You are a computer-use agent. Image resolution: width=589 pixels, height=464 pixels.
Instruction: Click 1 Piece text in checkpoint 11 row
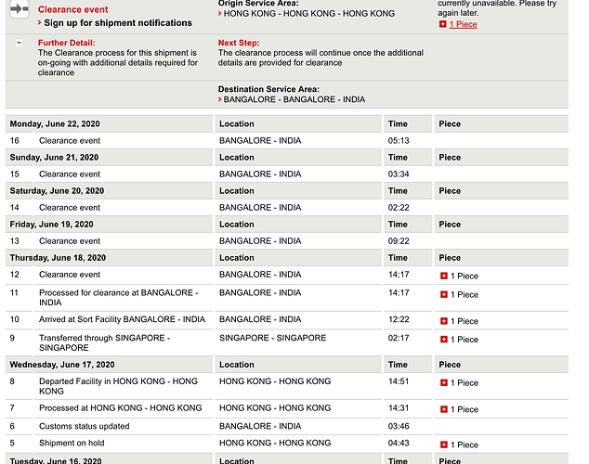coord(465,294)
